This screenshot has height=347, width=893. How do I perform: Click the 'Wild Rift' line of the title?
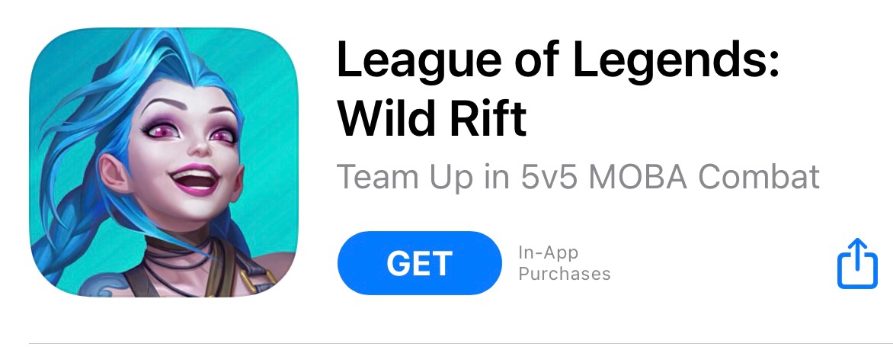pyautogui.click(x=432, y=118)
